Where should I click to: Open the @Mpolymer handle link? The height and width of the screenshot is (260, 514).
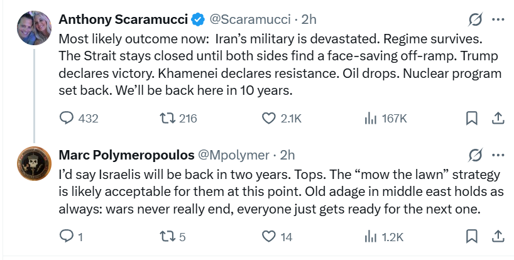coord(234,154)
